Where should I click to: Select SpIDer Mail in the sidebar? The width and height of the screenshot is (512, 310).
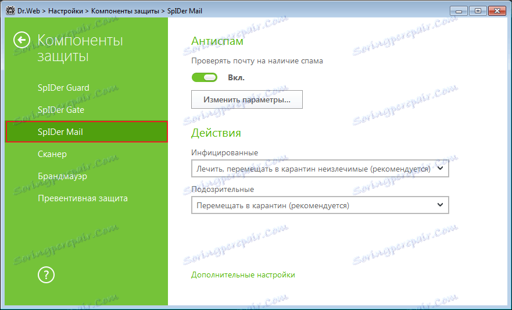click(x=87, y=131)
